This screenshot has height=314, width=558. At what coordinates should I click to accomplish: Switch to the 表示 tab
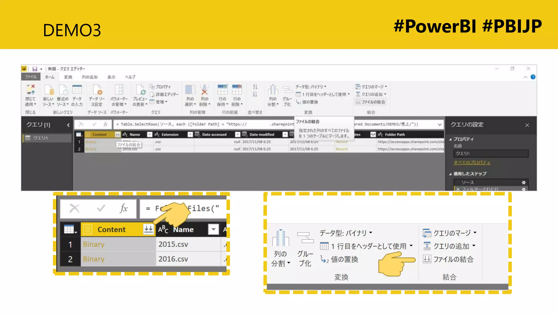(x=111, y=77)
